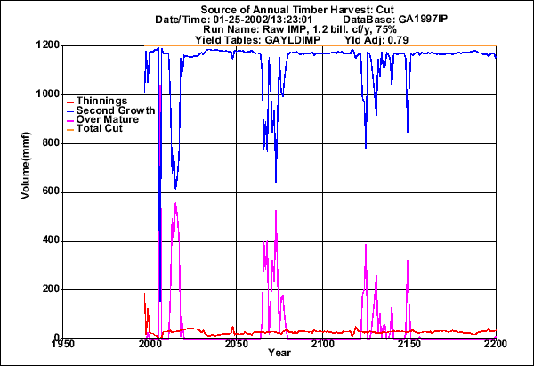Screen dimensions: 534x366
Task: Click the 2050 tick on the x-axis
Action: [x=236, y=344]
